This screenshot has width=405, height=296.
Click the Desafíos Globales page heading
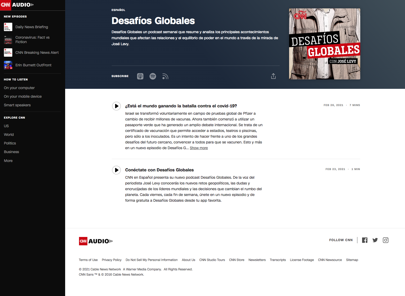pos(153,21)
